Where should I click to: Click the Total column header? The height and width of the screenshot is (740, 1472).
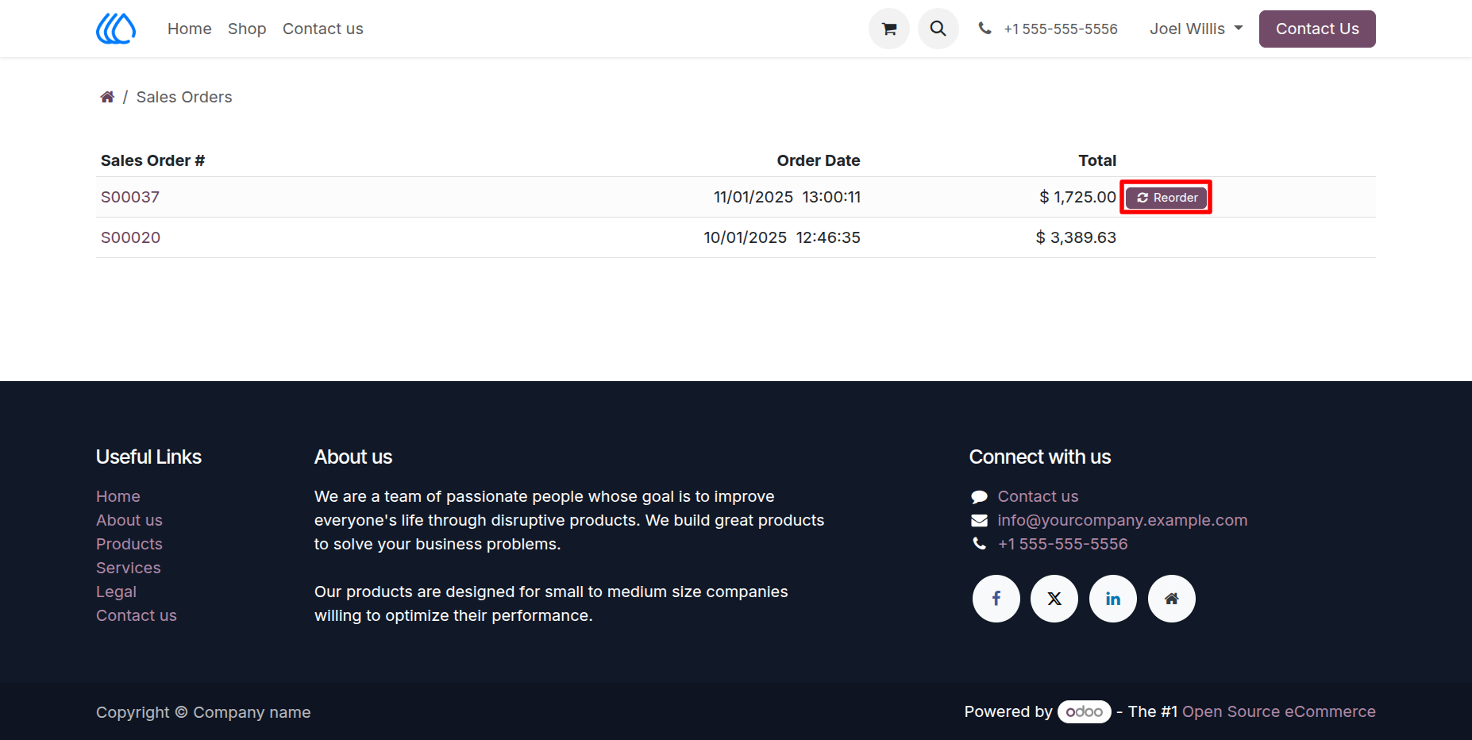(1097, 160)
